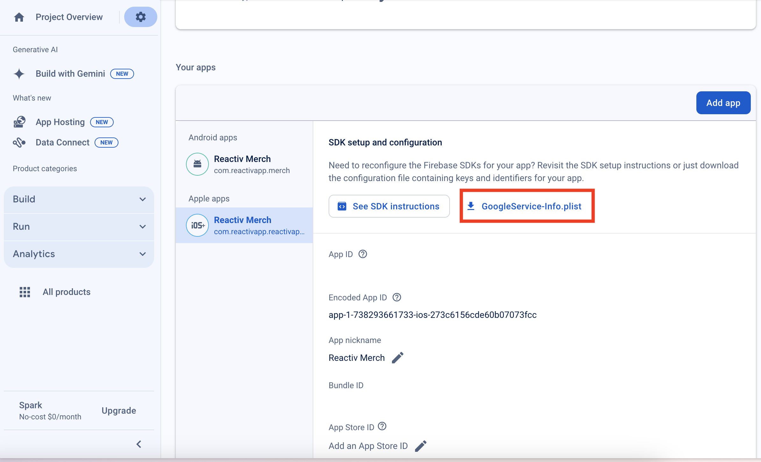The image size is (761, 462).
Task: Click the Add app button
Action: tap(723, 103)
